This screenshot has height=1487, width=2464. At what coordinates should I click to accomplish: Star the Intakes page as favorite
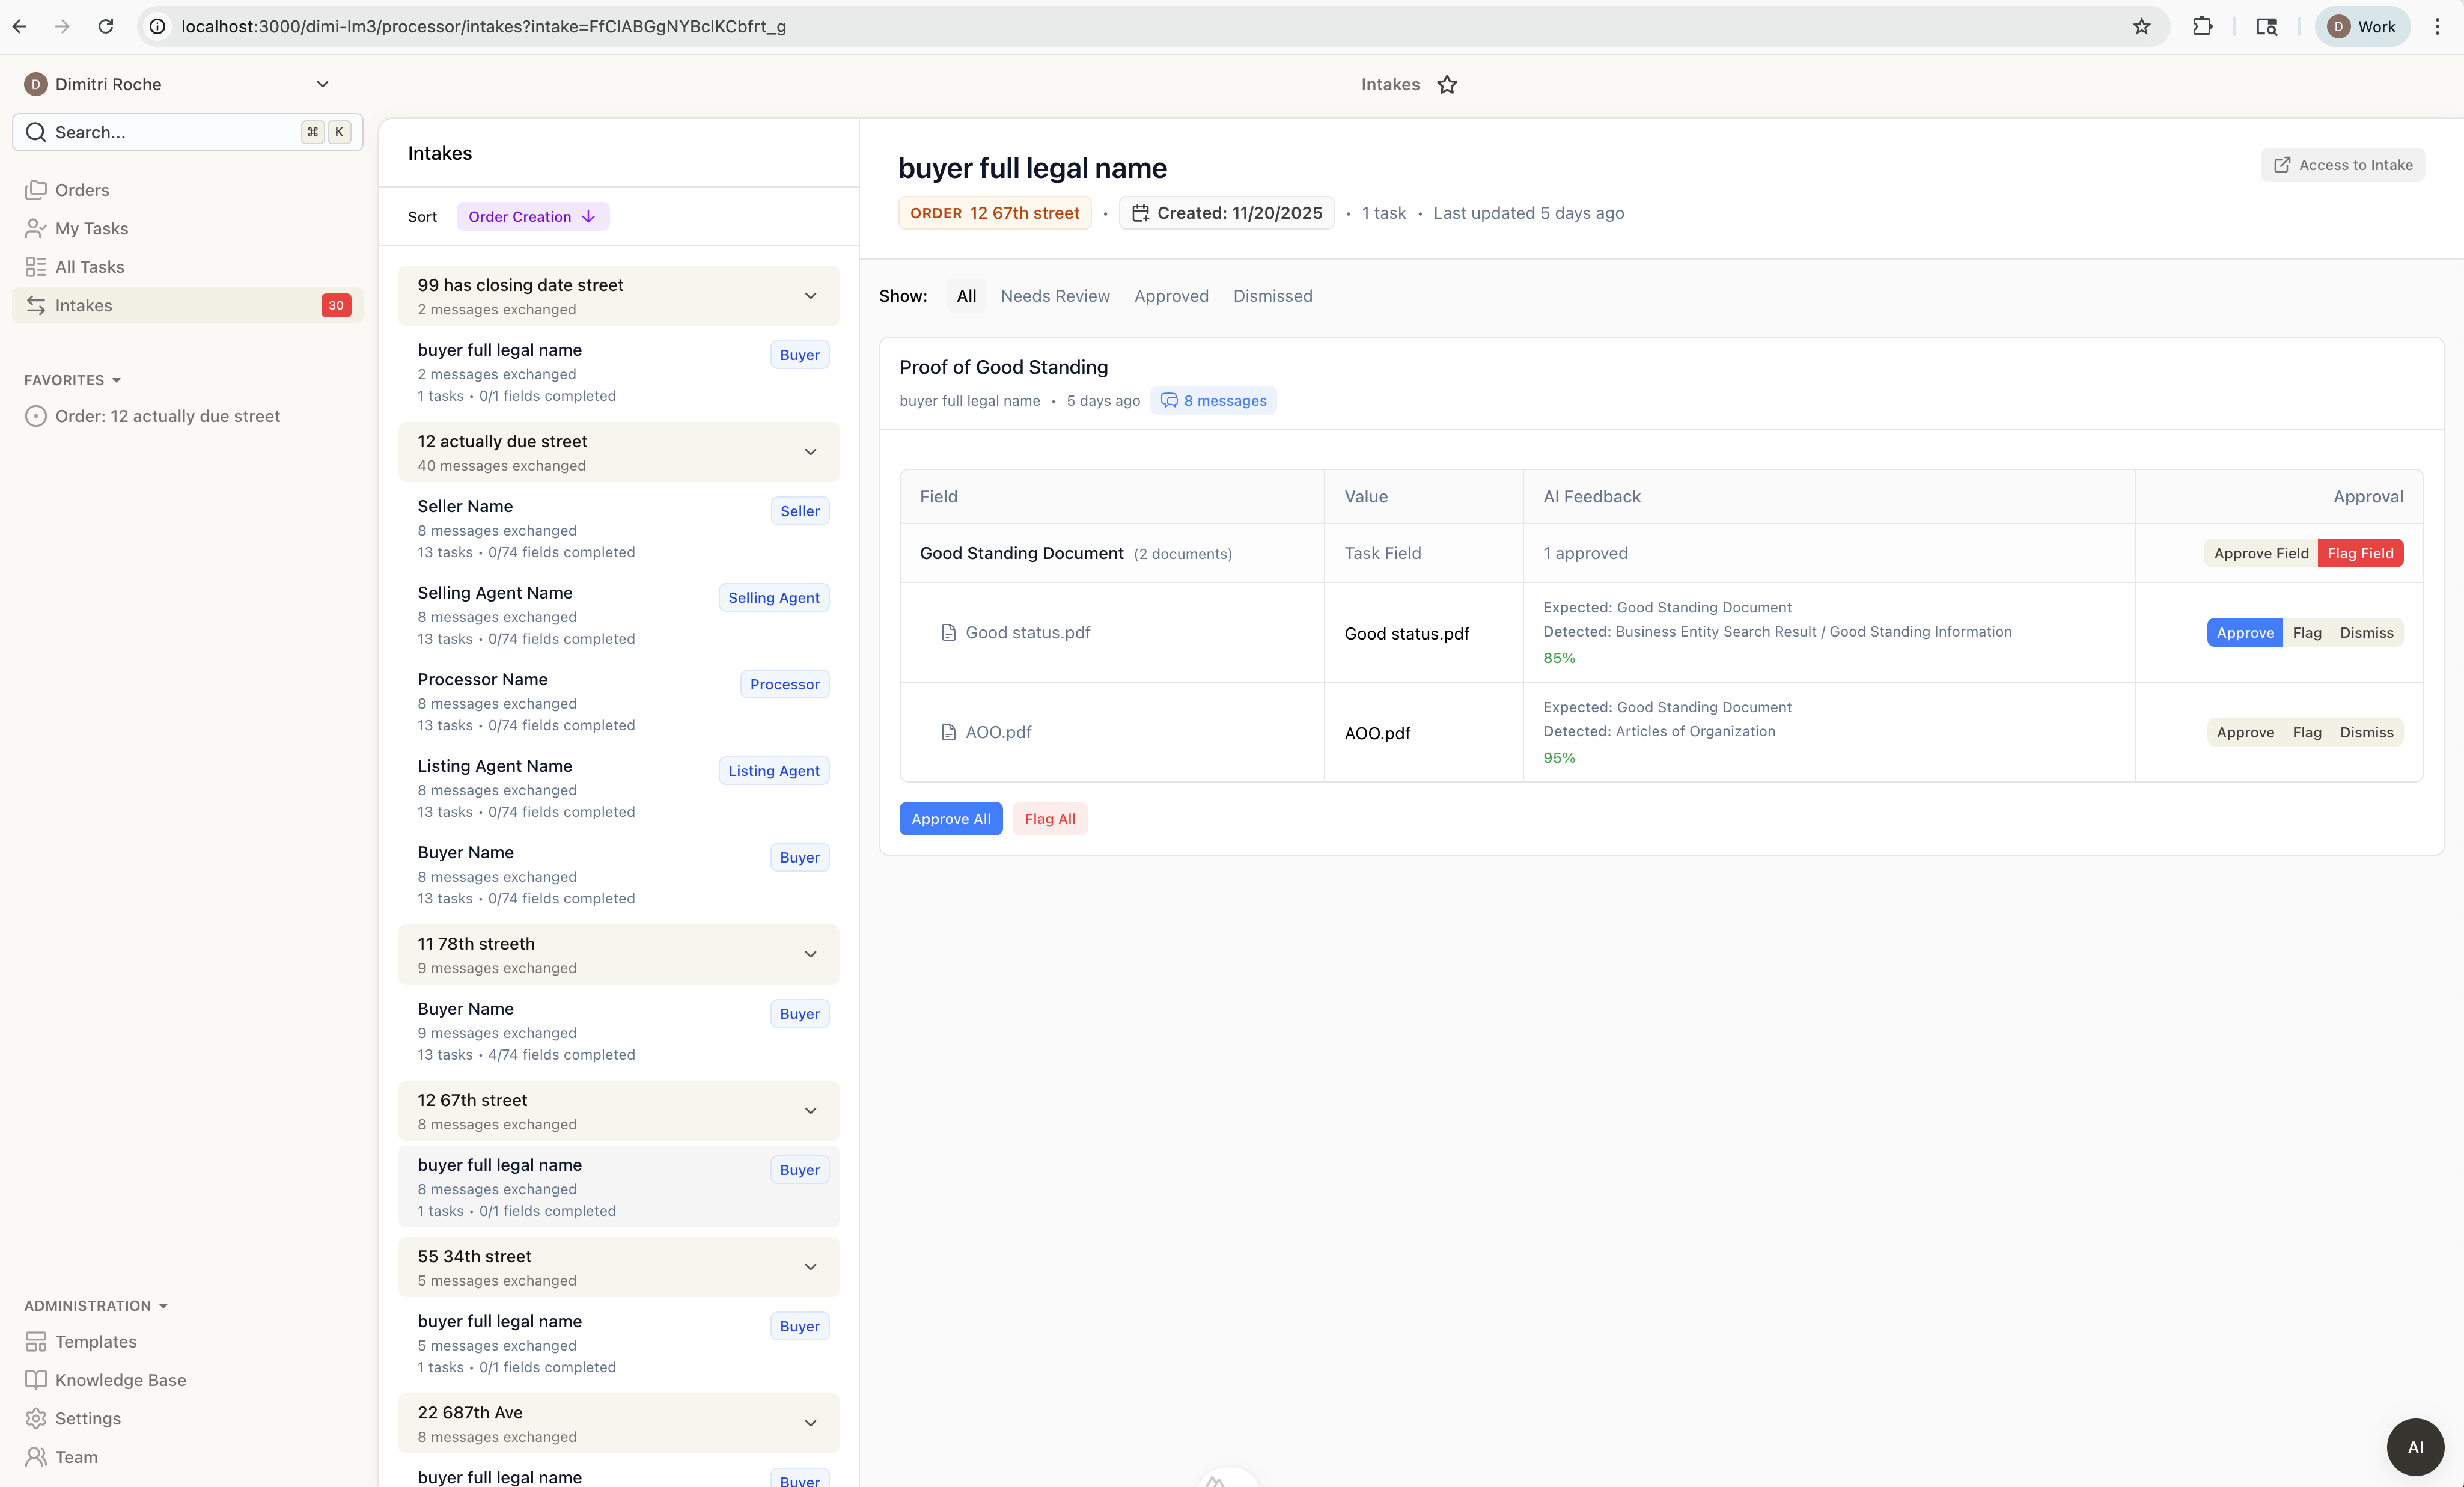[1447, 85]
